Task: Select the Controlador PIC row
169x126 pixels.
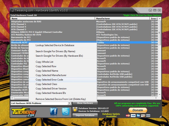Action: pos(19,64)
